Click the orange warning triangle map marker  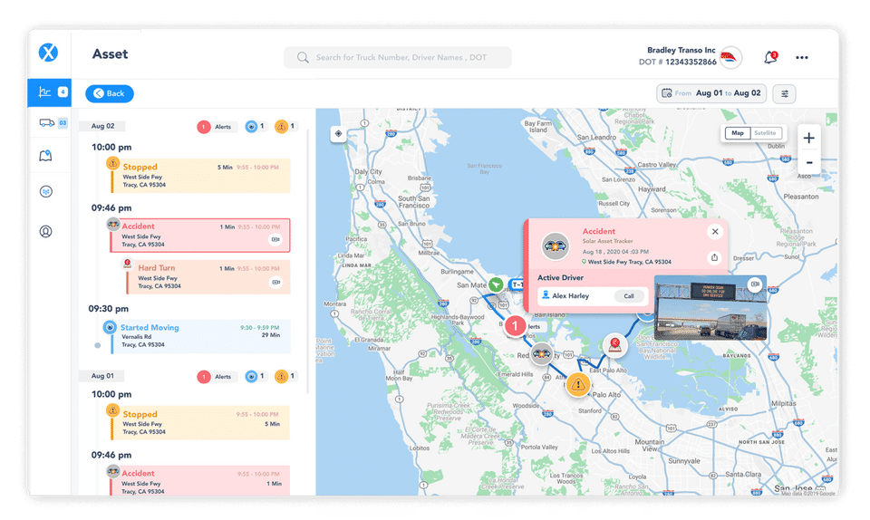click(x=578, y=383)
